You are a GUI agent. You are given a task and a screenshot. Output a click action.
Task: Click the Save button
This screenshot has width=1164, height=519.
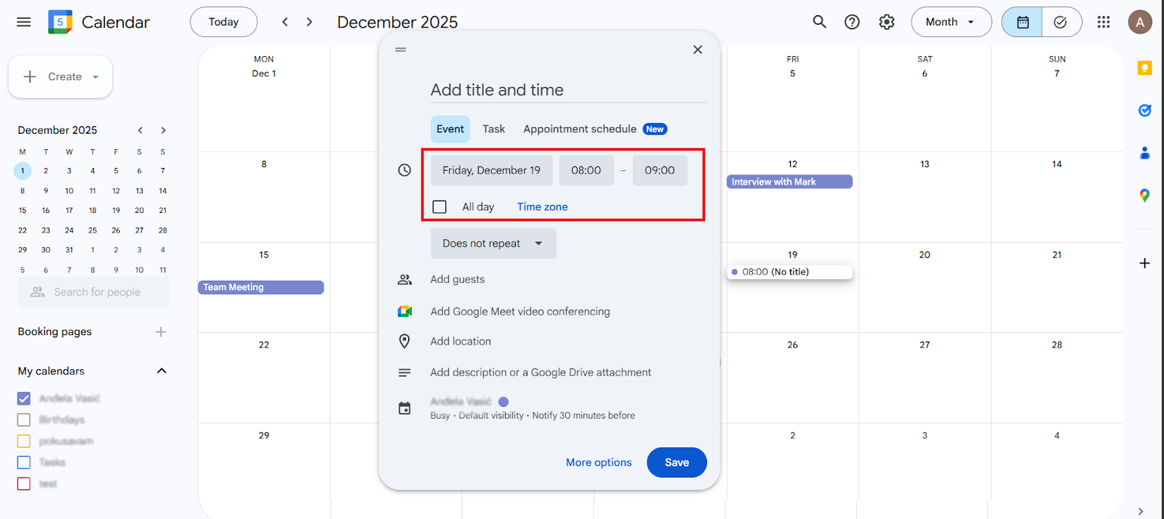(x=676, y=462)
